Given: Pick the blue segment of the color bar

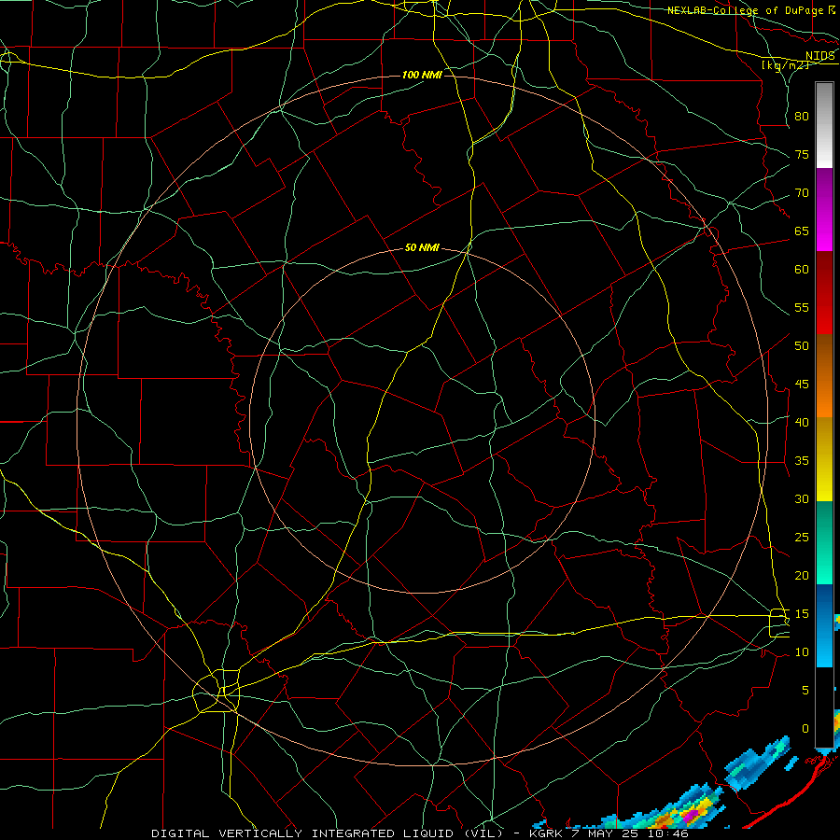Looking at the screenshot, I should pyautogui.click(x=824, y=625).
